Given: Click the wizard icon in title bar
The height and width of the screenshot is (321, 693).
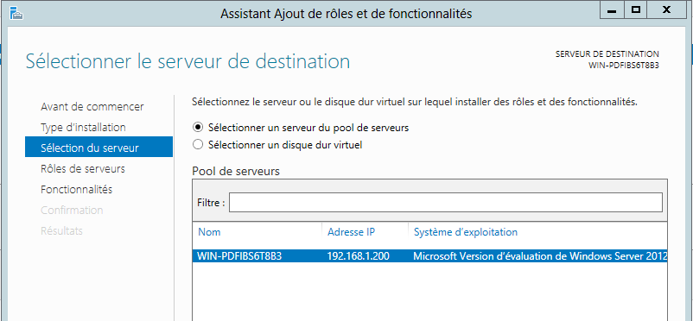Looking at the screenshot, I should point(16,14).
